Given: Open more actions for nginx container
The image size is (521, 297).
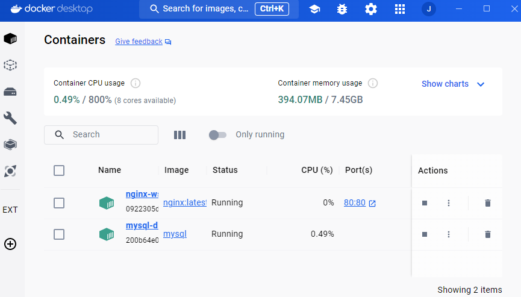Looking at the screenshot, I should [449, 203].
